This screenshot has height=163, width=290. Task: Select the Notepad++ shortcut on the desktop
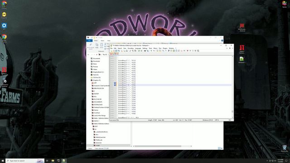[x=242, y=60]
